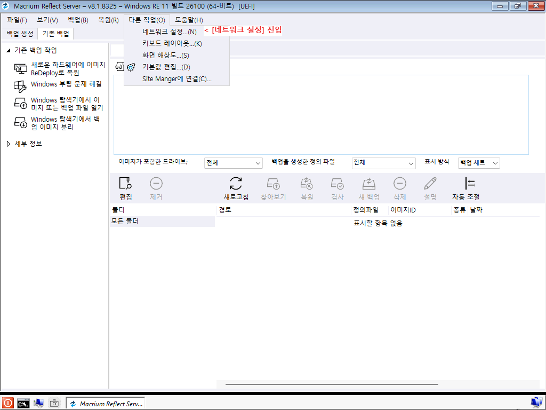
Task: Click the Macrium Reflect title bar logo
Action: (5, 6)
